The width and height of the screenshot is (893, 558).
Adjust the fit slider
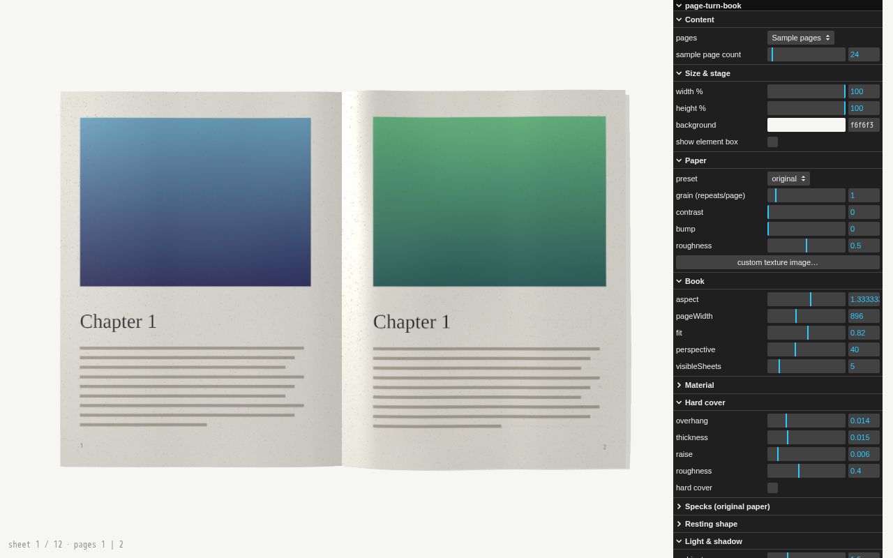[806, 333]
